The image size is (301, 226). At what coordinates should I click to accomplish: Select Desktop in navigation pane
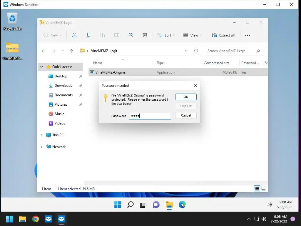(61, 76)
